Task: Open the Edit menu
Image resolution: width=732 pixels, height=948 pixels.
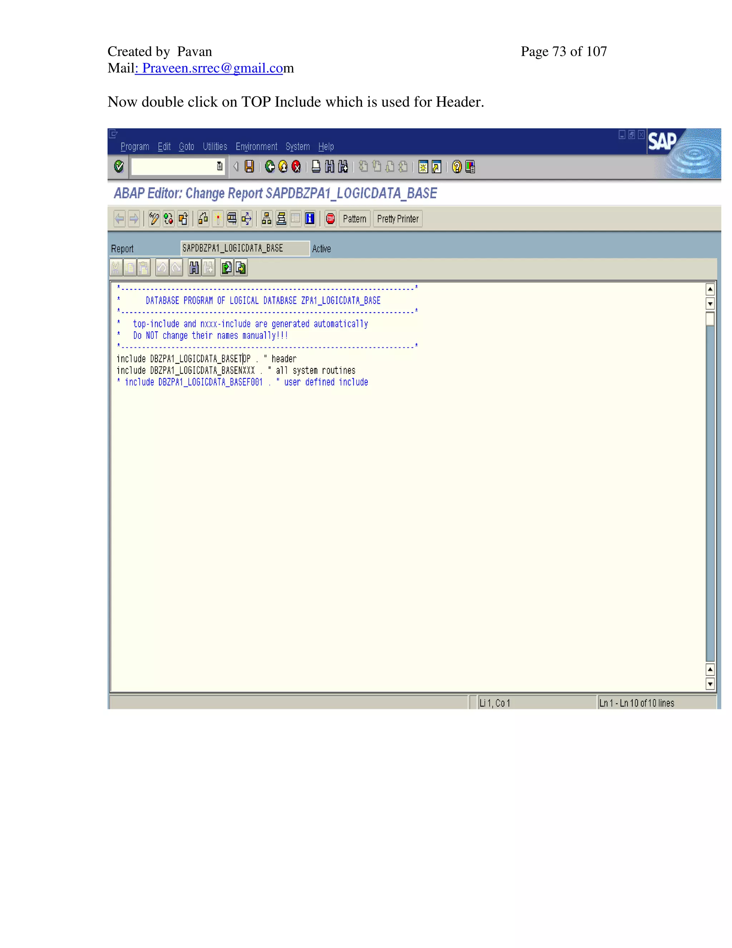Action: pos(164,147)
